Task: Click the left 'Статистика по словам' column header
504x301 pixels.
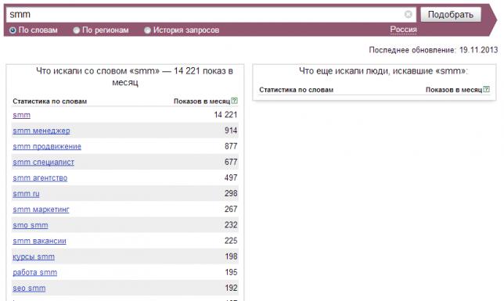Action: [x=50, y=101]
